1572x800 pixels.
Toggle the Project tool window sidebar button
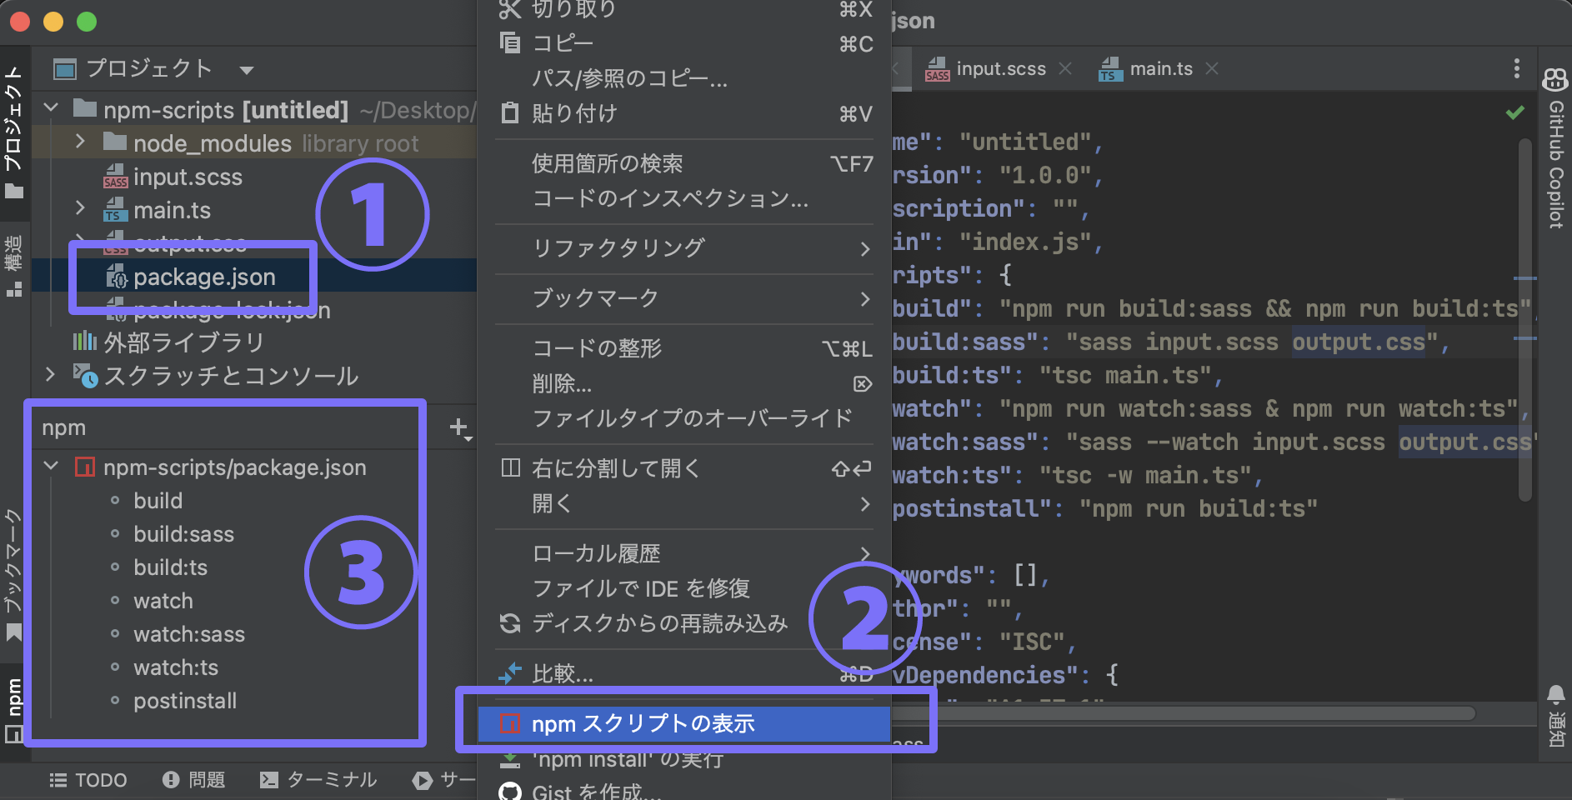13,132
